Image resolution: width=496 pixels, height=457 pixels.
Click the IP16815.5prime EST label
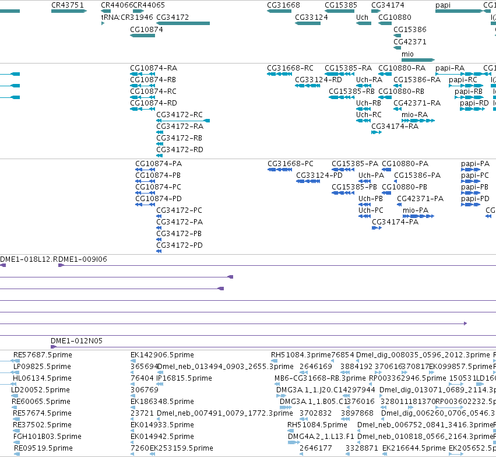tap(184, 378)
